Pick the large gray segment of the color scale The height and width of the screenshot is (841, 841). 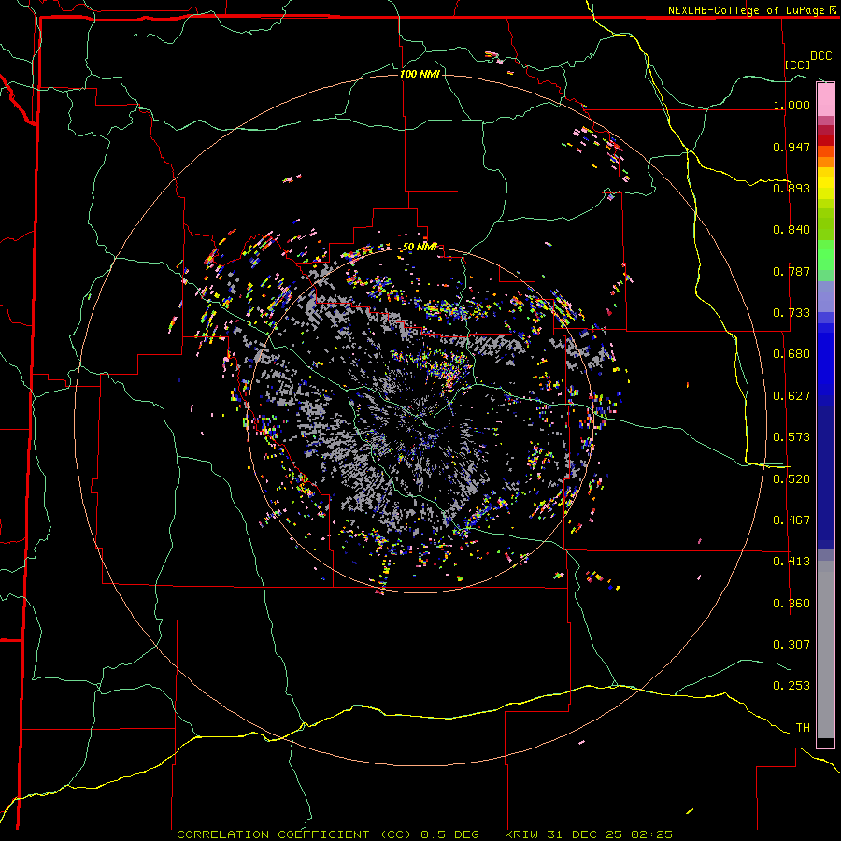(x=825, y=649)
